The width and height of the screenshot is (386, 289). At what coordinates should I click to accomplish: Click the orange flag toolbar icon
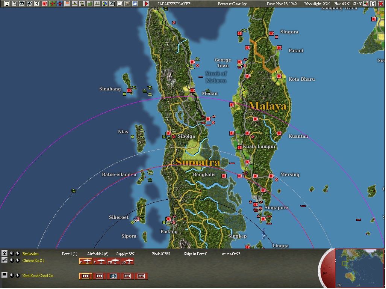[67, 4]
